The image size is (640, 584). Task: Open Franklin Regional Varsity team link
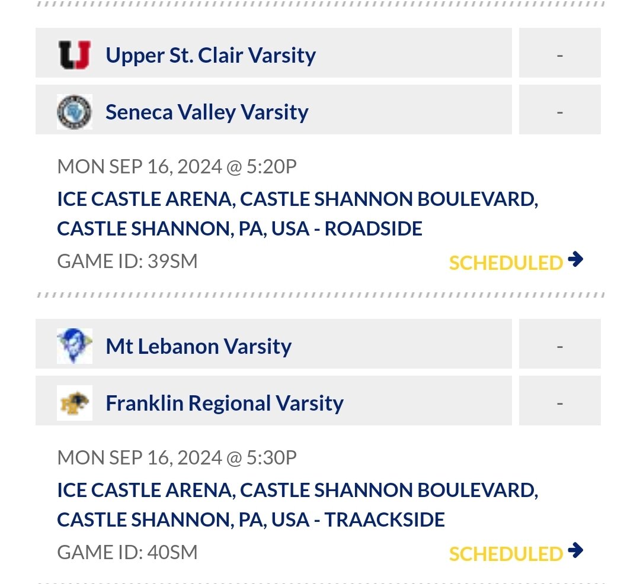(225, 404)
